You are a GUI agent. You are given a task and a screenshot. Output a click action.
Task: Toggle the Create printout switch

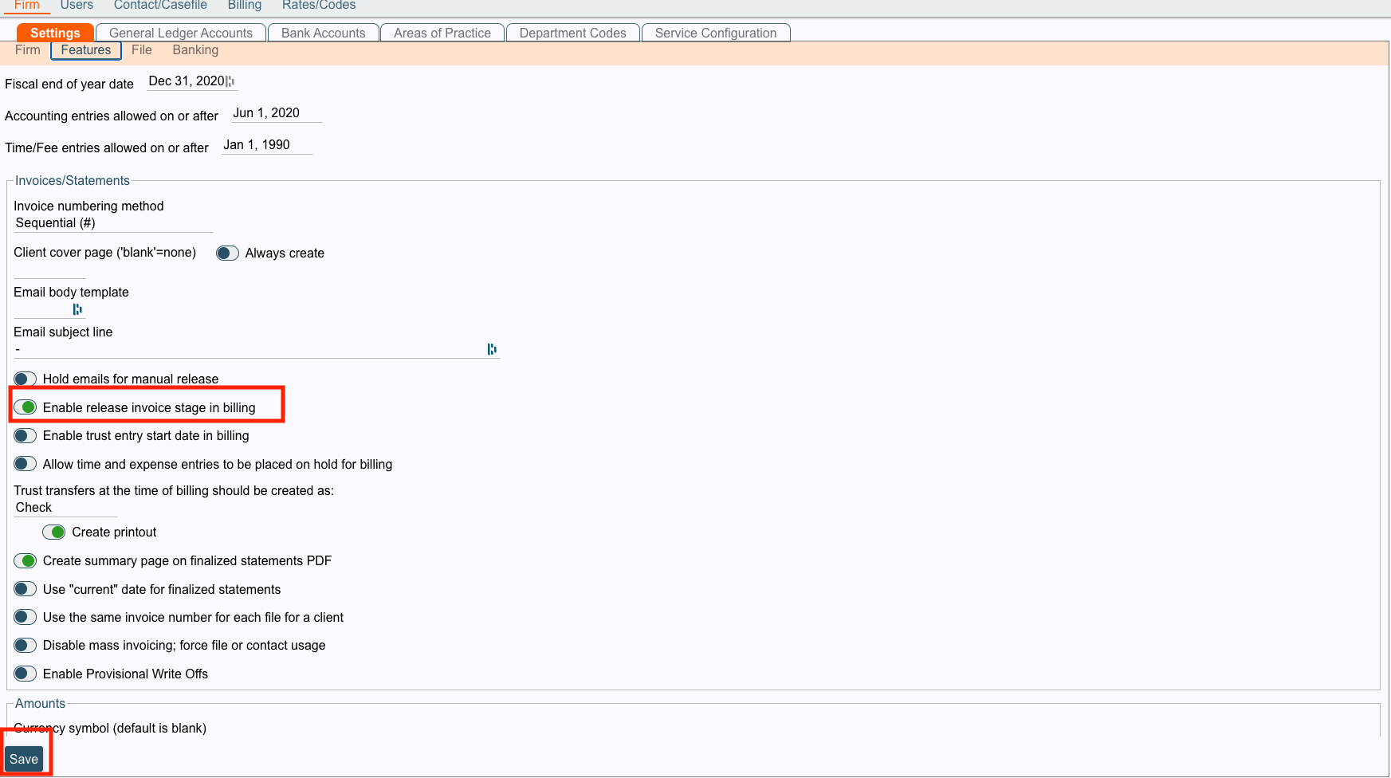[x=54, y=532]
